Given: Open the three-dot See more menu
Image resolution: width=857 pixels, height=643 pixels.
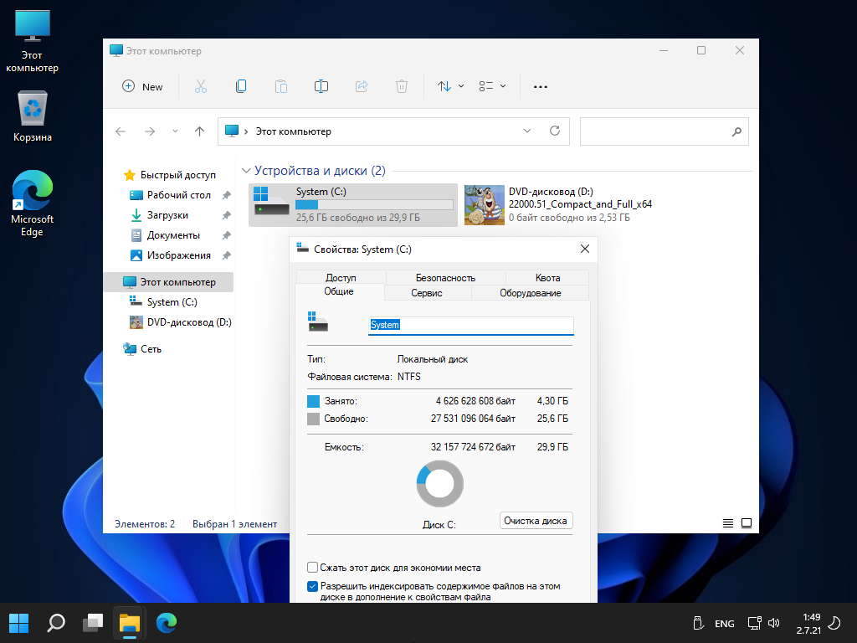Looking at the screenshot, I should [541, 86].
